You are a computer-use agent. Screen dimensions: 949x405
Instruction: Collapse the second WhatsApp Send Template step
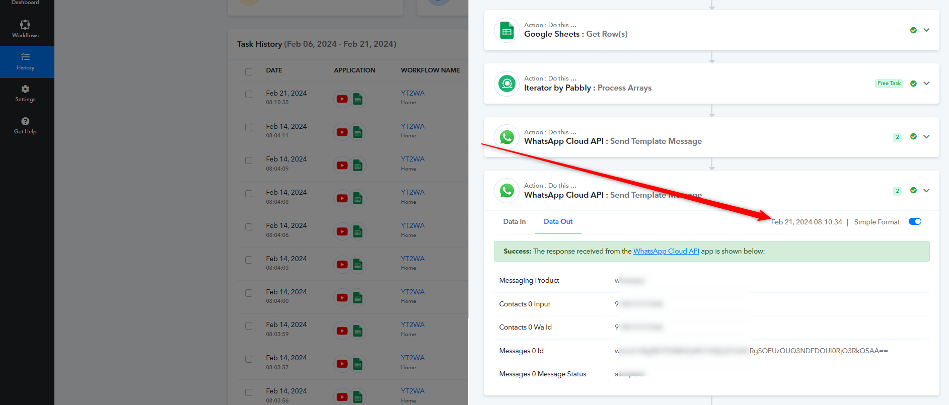point(926,191)
